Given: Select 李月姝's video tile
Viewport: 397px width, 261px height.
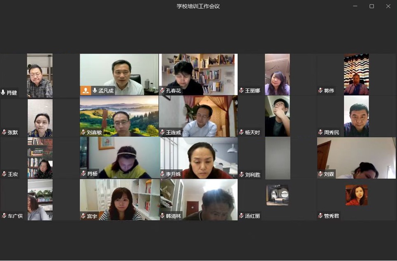Looking at the screenshot, I should [199, 158].
